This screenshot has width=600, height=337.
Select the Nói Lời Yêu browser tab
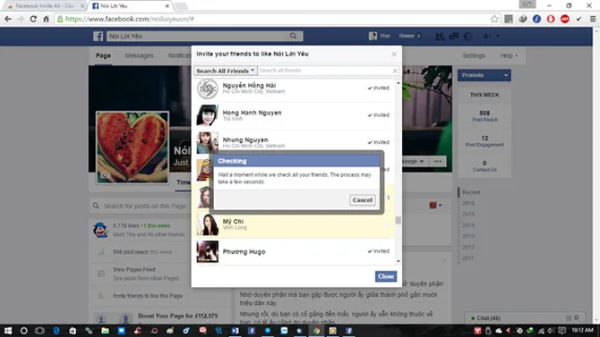(130, 5)
